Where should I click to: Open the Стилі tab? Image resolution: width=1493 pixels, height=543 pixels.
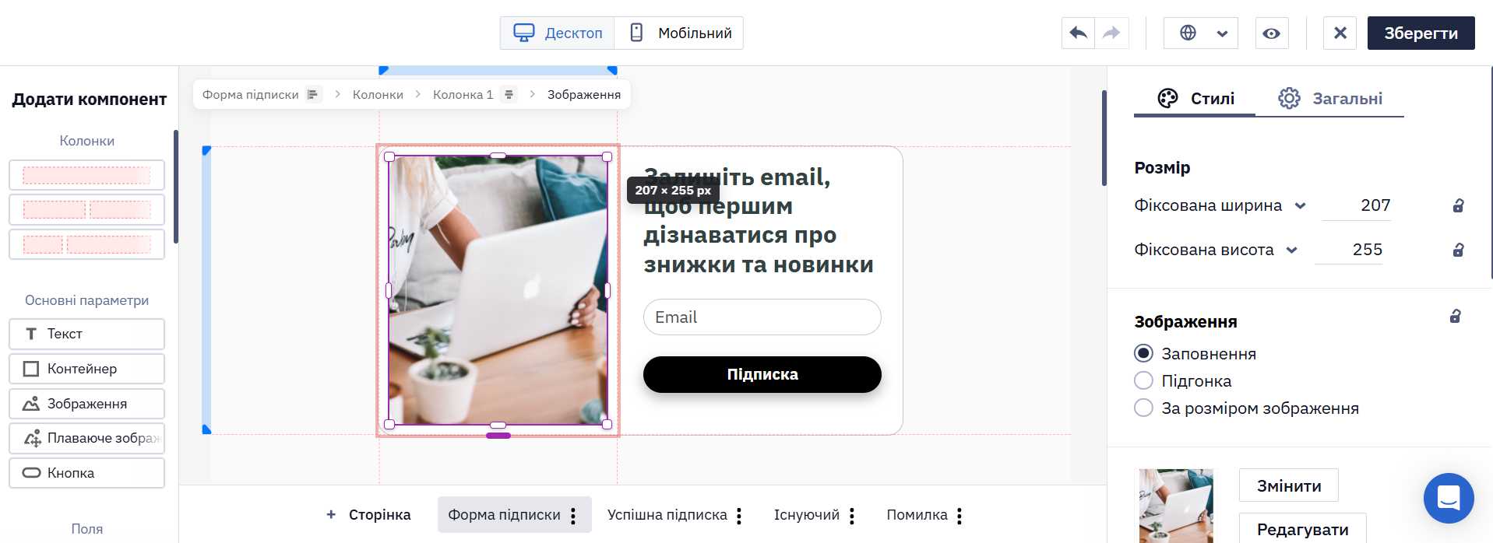[1195, 99]
